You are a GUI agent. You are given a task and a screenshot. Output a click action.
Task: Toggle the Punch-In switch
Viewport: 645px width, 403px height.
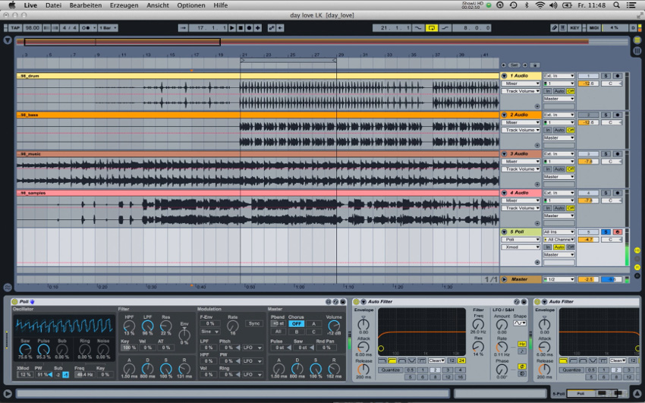[418, 28]
